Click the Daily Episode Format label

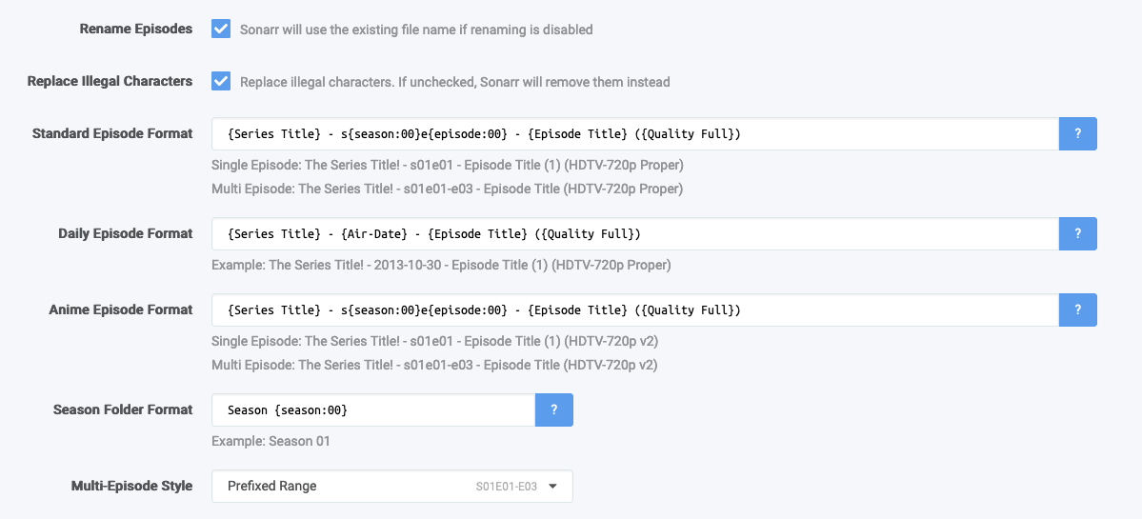click(x=126, y=233)
